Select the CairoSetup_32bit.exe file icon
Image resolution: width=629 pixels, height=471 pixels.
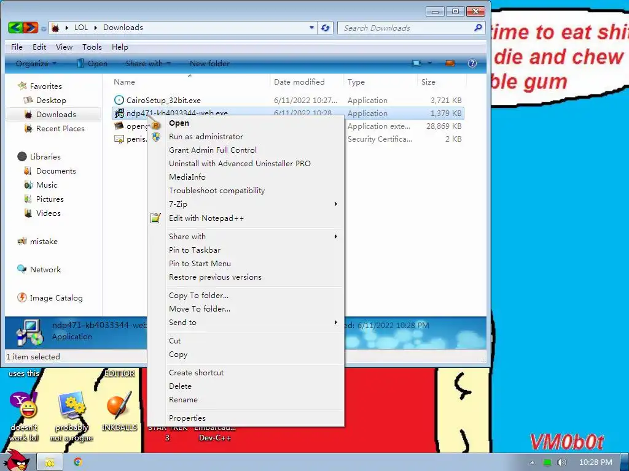click(119, 100)
